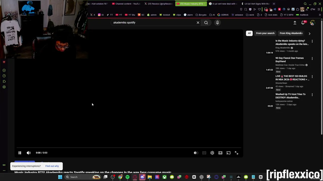Open options for 90 Day Fiancé video
Viewport: 323px width, 181px height.
tap(312, 59)
